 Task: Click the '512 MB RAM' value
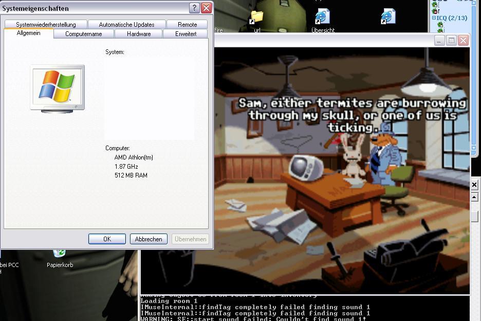point(131,175)
